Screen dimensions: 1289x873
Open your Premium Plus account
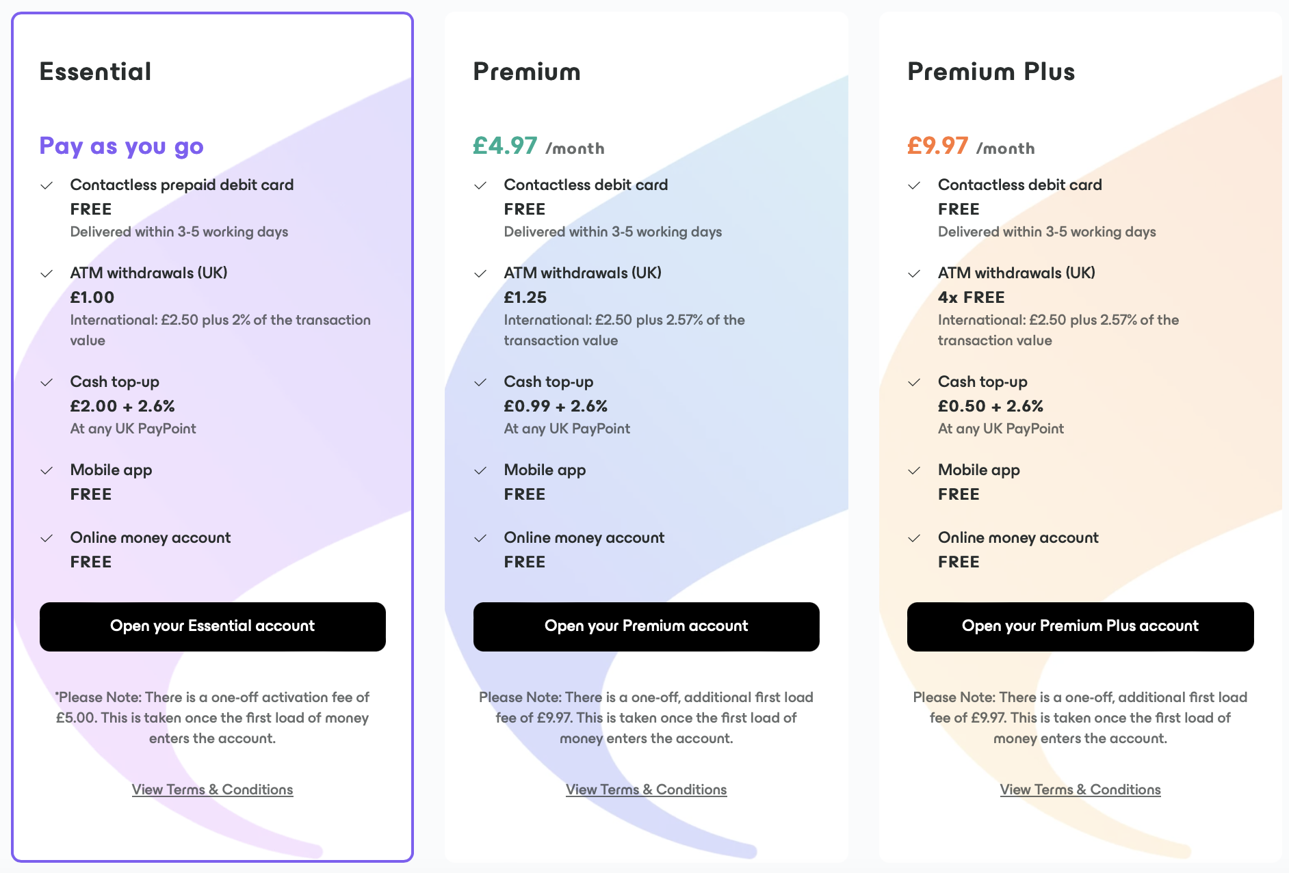(1080, 626)
